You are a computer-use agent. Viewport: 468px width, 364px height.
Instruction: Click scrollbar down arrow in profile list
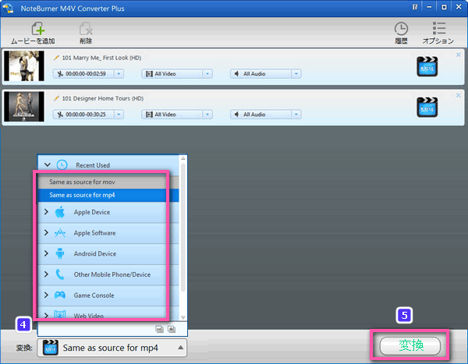[183, 318]
